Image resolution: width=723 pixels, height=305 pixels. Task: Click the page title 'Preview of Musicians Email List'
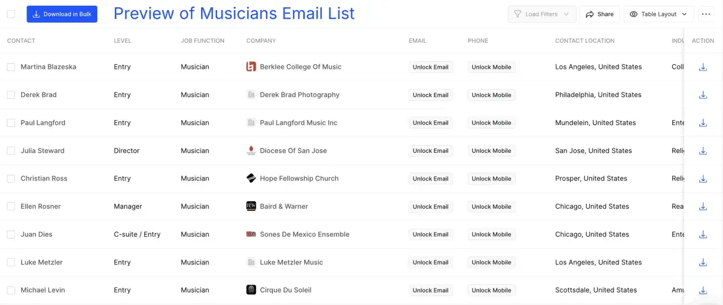pos(234,14)
